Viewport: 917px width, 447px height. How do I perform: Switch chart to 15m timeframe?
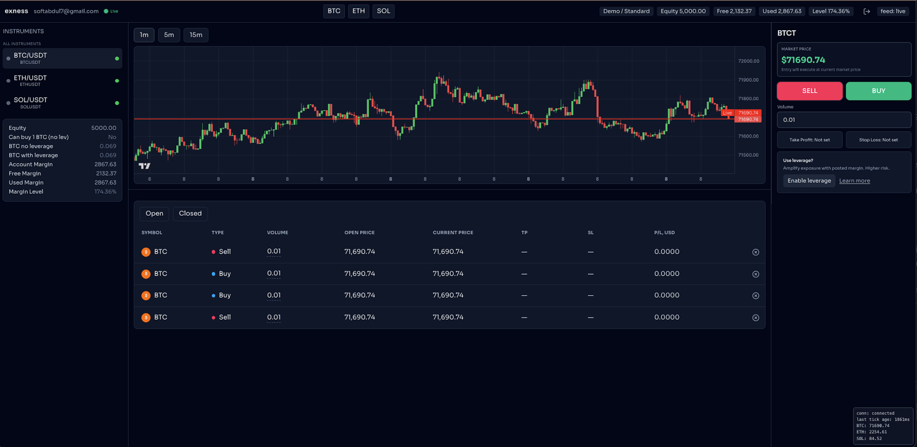(196, 35)
